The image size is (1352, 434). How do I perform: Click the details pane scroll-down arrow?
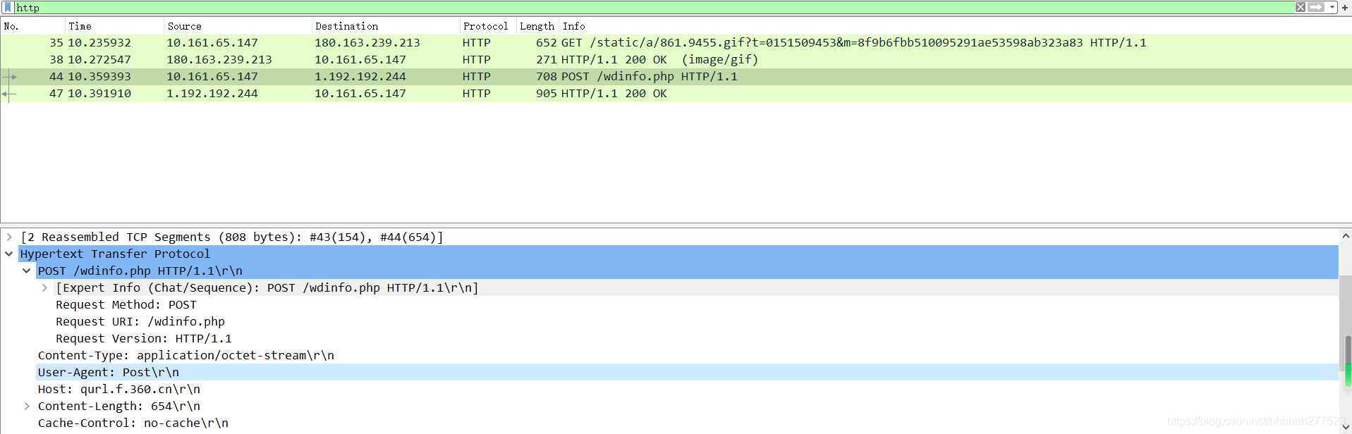coord(1346,427)
